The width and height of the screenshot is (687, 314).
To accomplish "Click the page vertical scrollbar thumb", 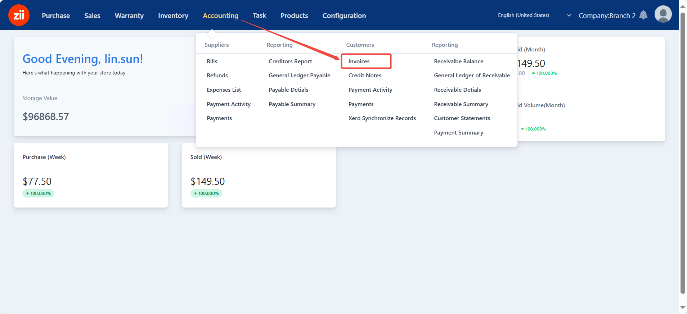I will tap(683, 153).
